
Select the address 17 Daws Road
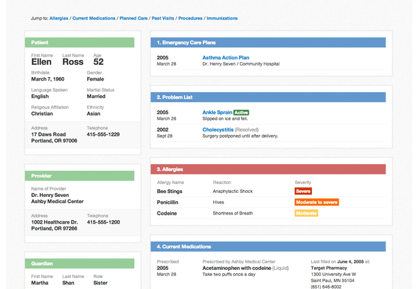48,134
